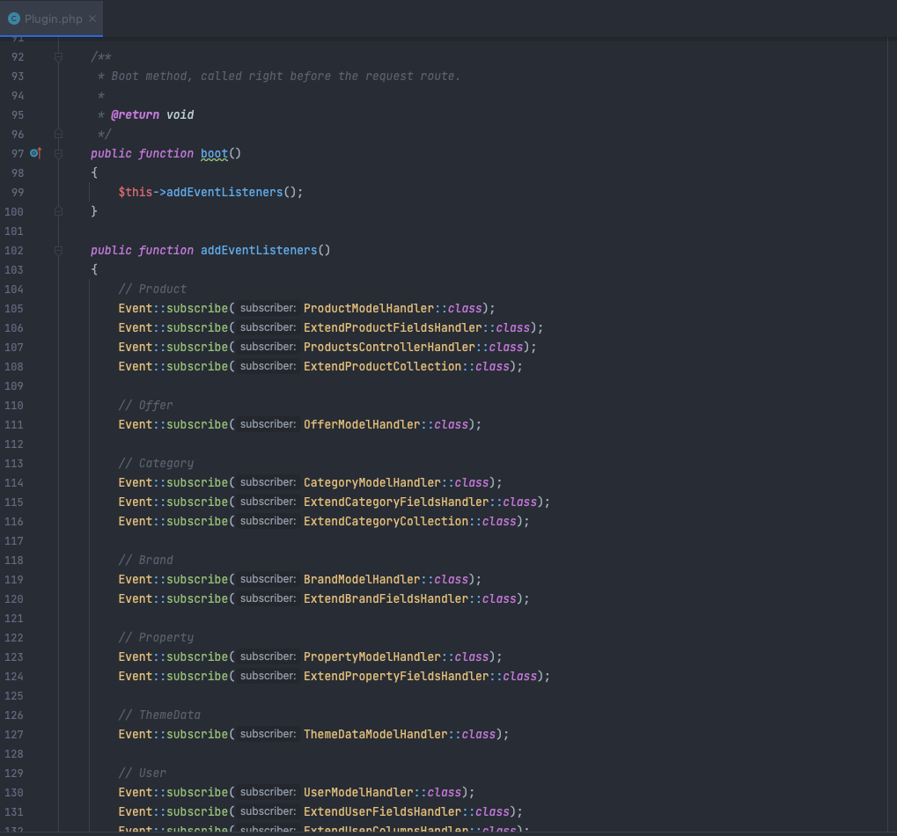Image resolution: width=897 pixels, height=836 pixels.
Task: Collapse the boot() function fold marker at line 97
Action: [x=58, y=153]
